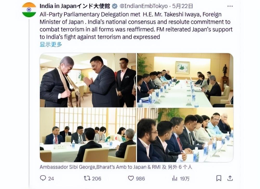Click the retweet arrows icon
Viewport: 260px width, 189px height.
tap(87, 178)
